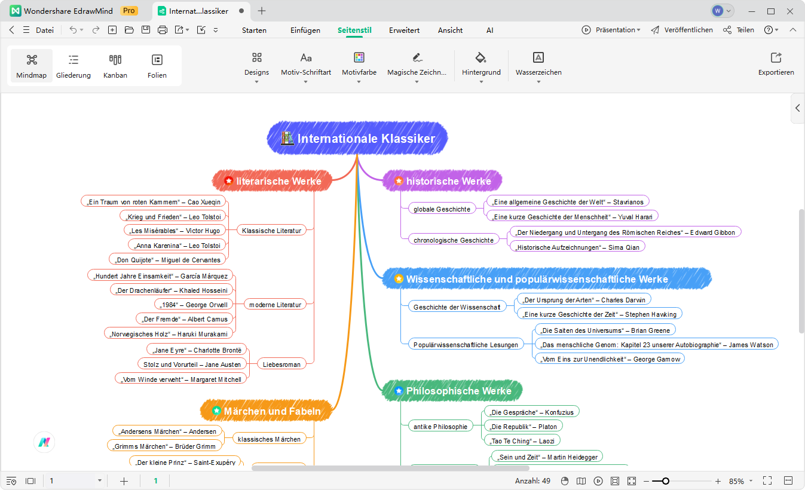Open the Einfügen ribbon tab
This screenshot has width=805, height=490.
305,30
